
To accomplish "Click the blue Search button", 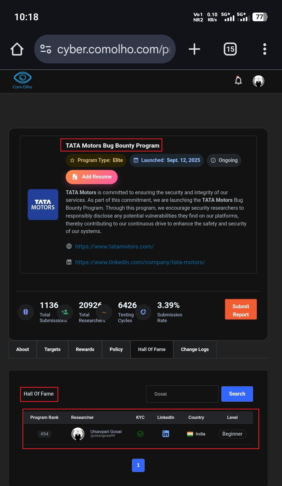I will click(237, 394).
